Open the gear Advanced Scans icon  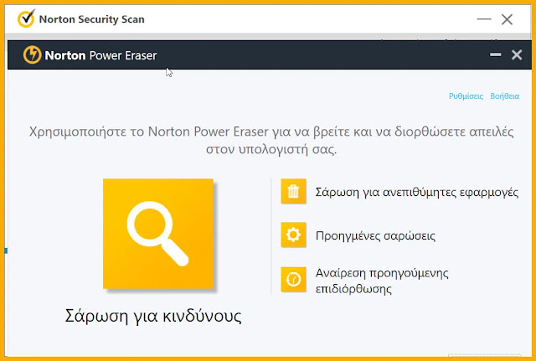point(293,235)
